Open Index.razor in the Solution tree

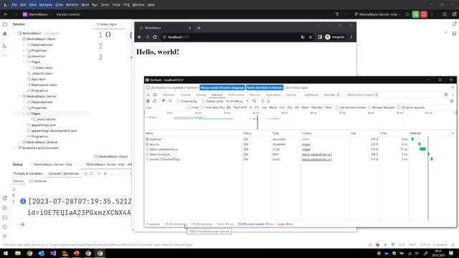click(44, 67)
